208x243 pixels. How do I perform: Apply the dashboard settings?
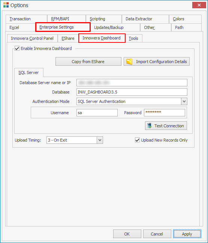coord(187,234)
